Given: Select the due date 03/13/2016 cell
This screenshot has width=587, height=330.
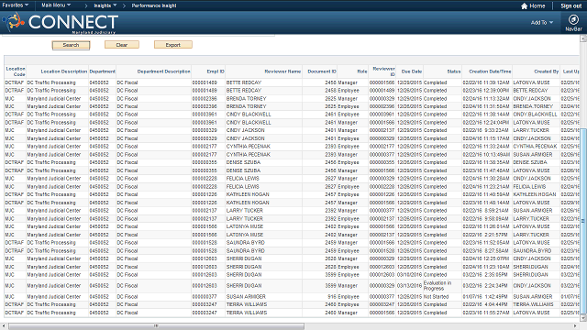Looking at the screenshot, I should point(410,285).
